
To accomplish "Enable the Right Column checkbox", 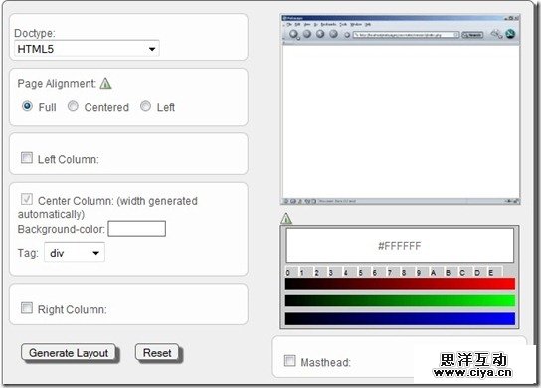I will [x=27, y=308].
